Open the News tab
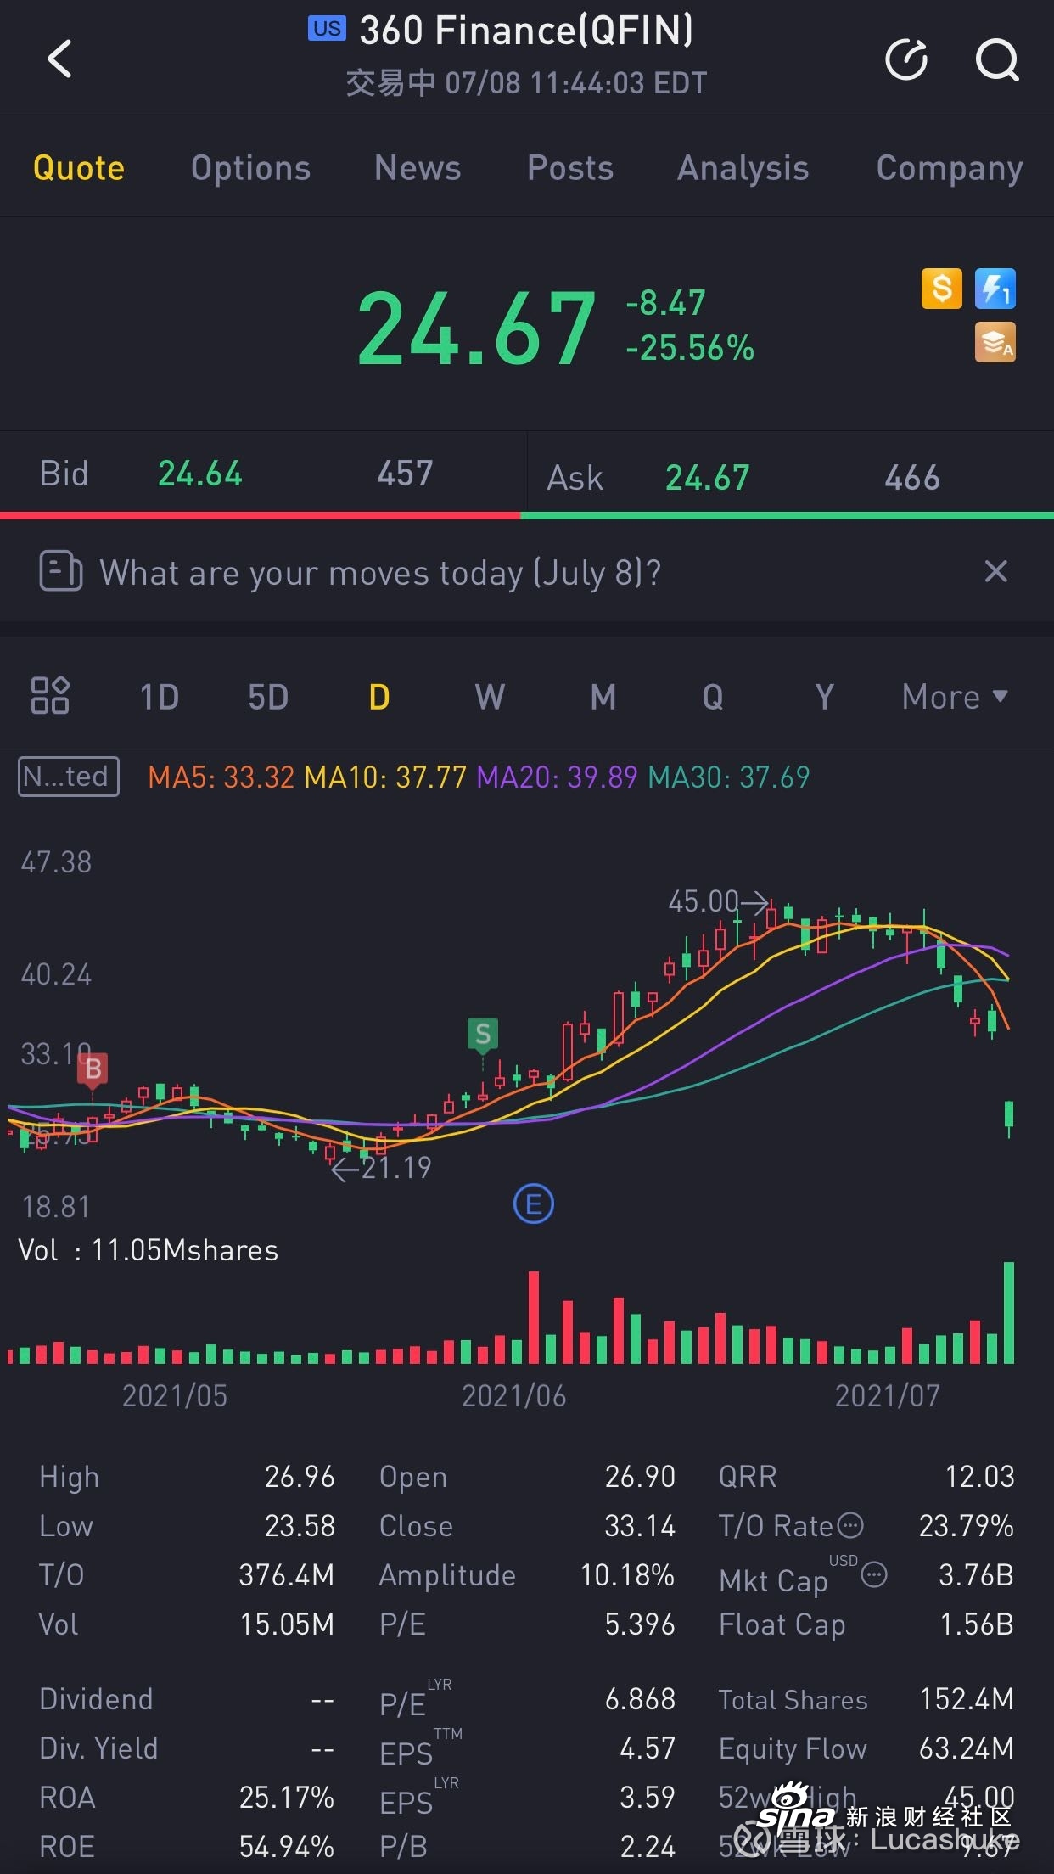The image size is (1054, 1874). point(418,168)
